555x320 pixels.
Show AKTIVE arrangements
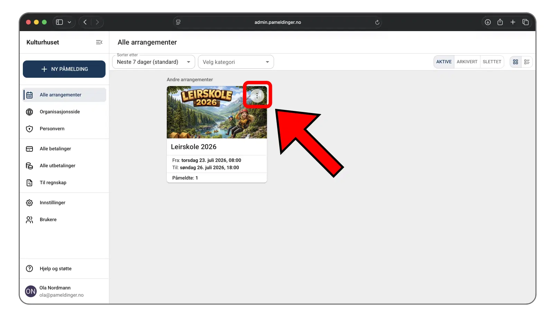pyautogui.click(x=444, y=62)
